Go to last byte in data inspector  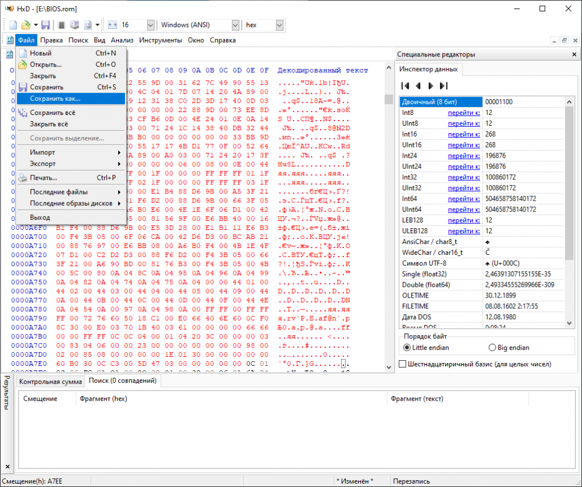[x=443, y=86]
